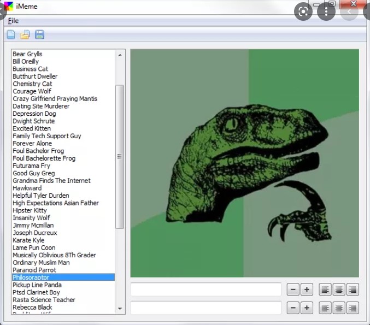Select Rasta Science Teacher meme
The image size is (370, 325).
point(44,300)
